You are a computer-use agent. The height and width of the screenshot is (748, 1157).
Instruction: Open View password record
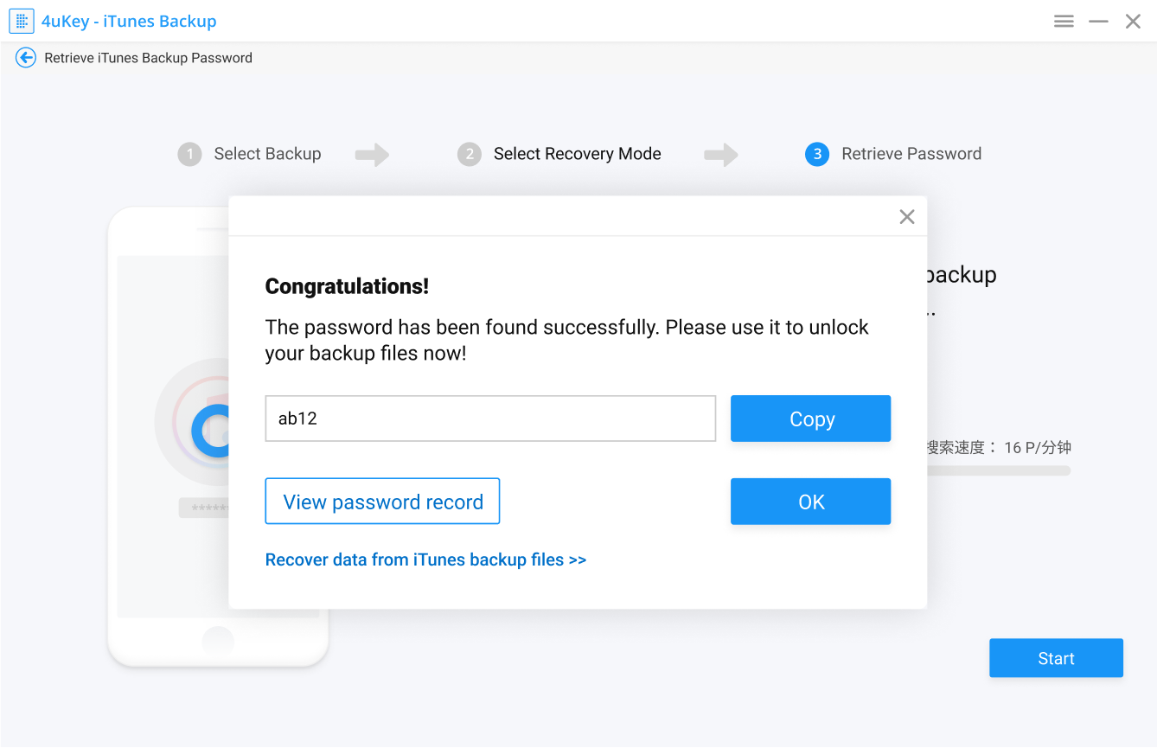pyautogui.click(x=382, y=501)
